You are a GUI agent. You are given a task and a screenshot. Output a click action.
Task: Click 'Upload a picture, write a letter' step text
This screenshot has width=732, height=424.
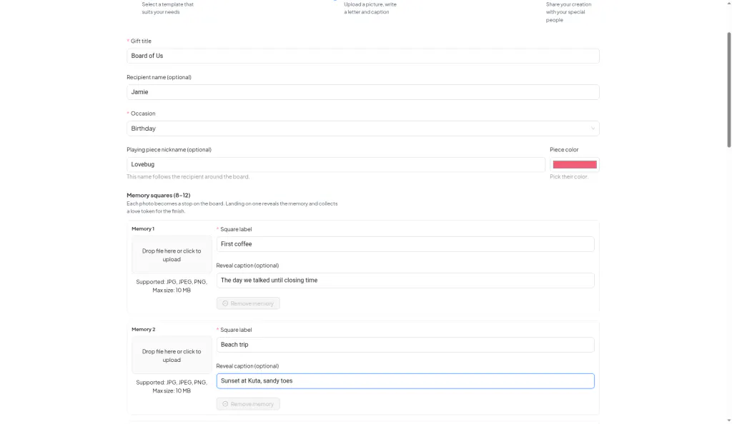point(370,8)
